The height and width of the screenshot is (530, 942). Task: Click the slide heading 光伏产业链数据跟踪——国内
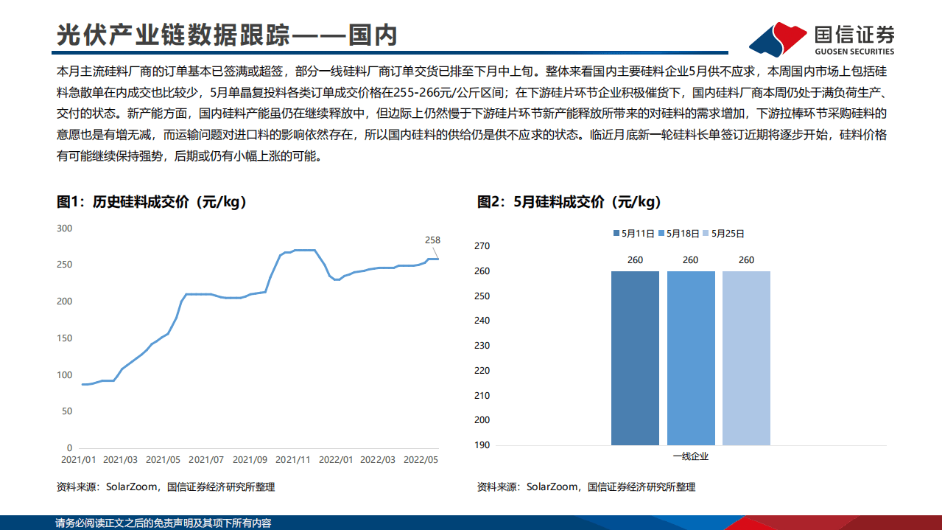pyautogui.click(x=228, y=32)
